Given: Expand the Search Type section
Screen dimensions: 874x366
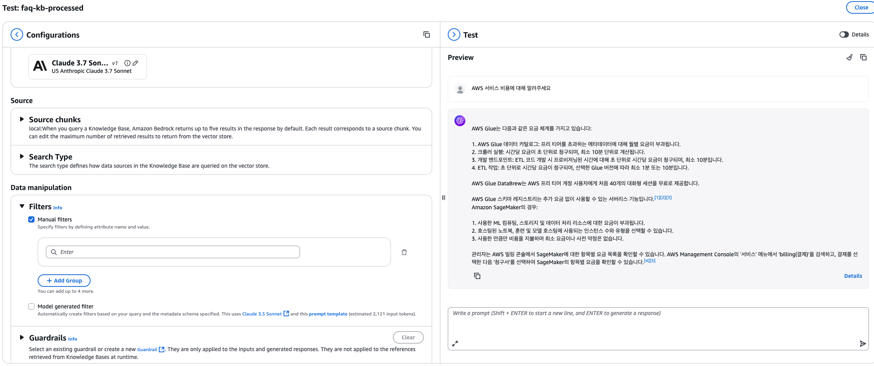Looking at the screenshot, I should (22, 156).
